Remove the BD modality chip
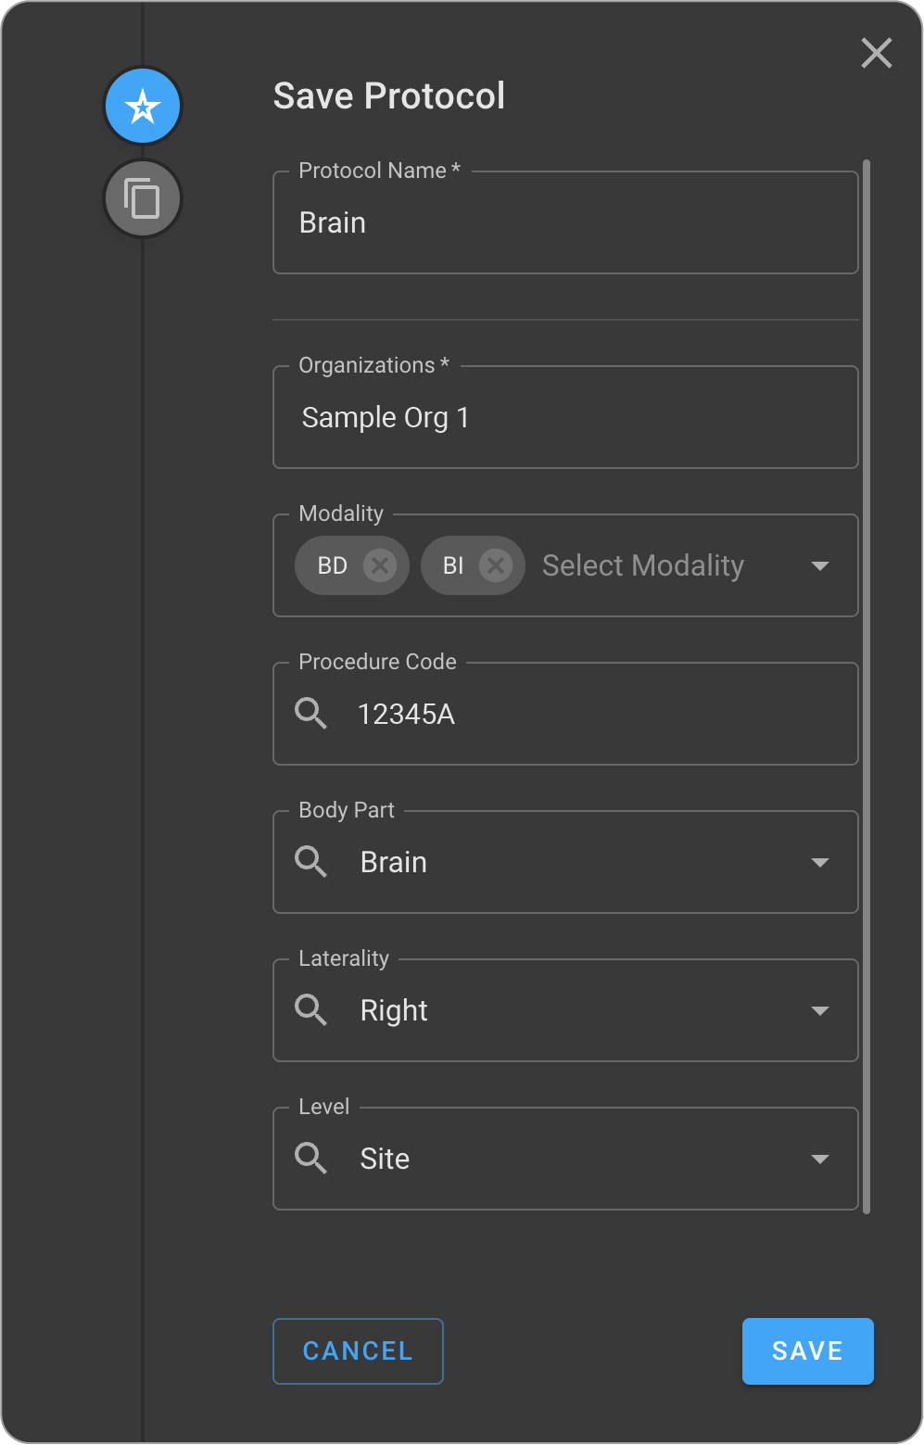Image resolution: width=924 pixels, height=1445 pixels. pyautogui.click(x=379, y=565)
